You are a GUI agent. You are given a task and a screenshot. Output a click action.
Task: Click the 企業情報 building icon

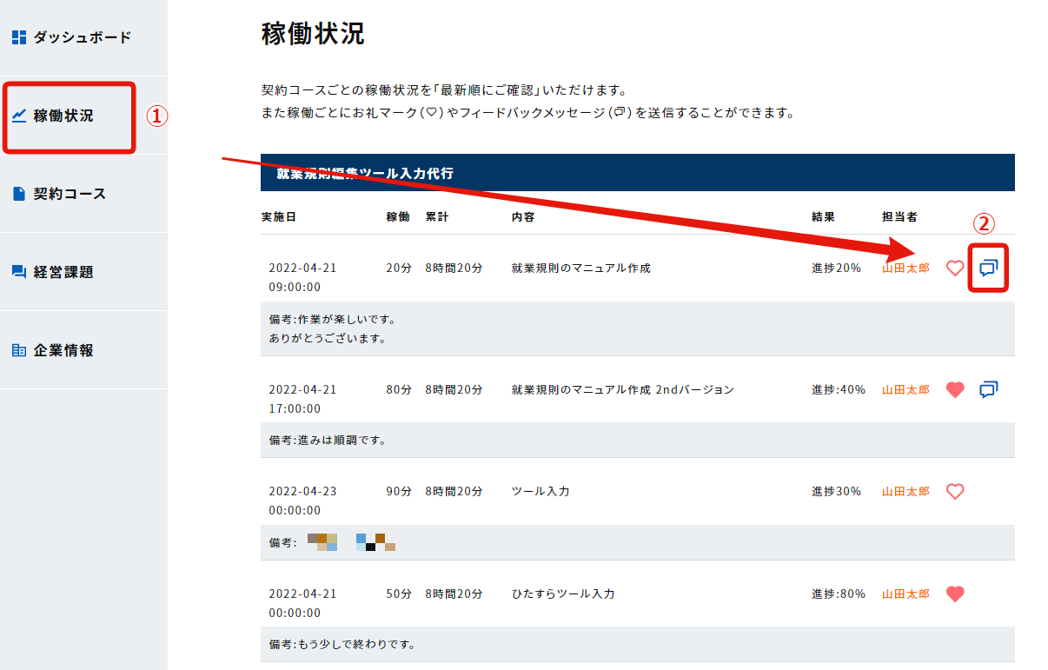pyautogui.click(x=19, y=350)
